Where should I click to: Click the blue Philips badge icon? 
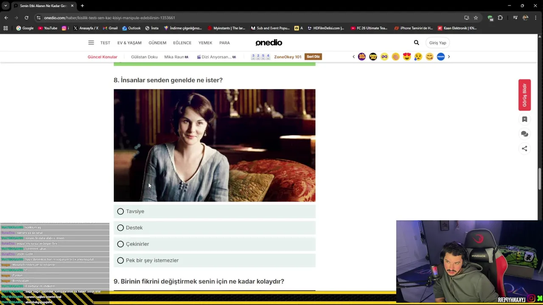tap(441, 57)
